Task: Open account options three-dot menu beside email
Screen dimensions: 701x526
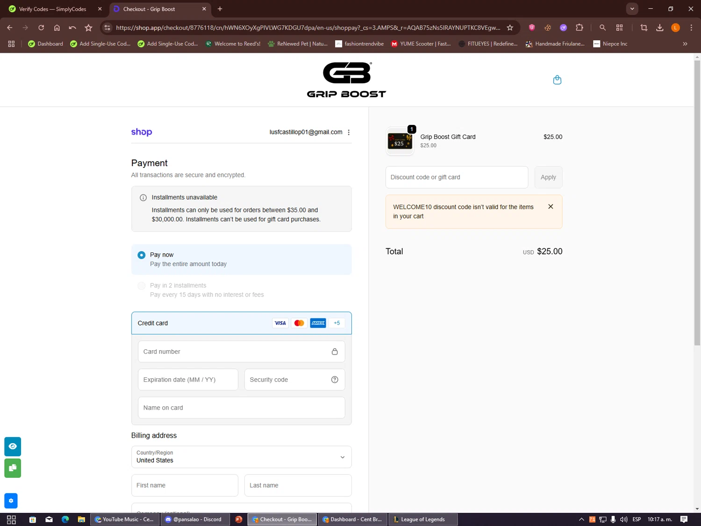Action: coord(349,132)
